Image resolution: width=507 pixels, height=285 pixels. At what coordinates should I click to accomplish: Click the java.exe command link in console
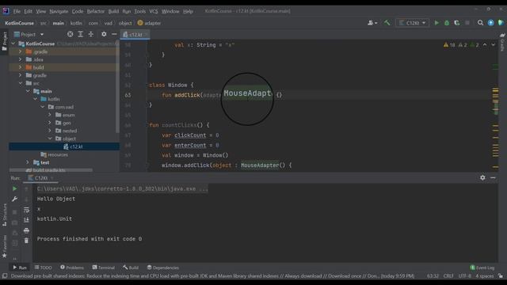tap(122, 188)
